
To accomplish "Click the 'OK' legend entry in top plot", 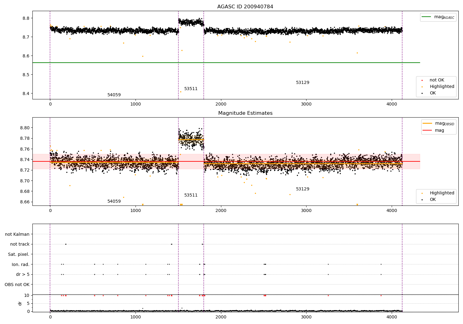I will [x=433, y=93].
